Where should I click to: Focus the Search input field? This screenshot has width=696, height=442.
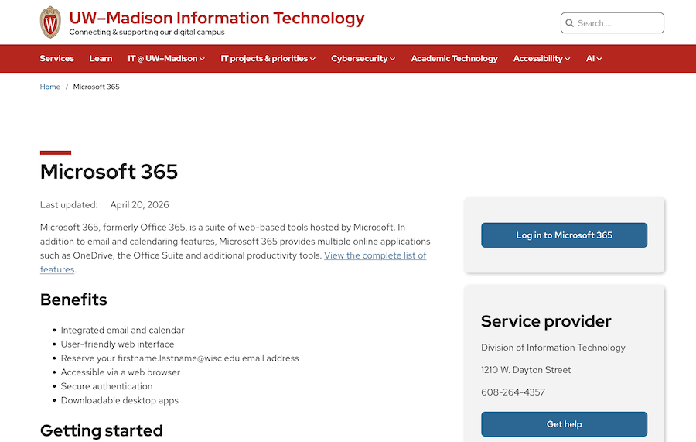point(612,23)
